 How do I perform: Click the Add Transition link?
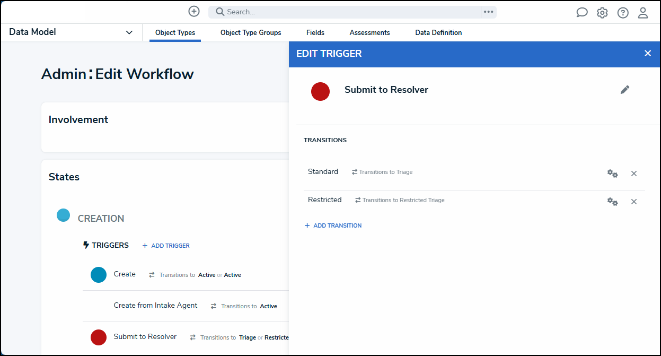(333, 225)
